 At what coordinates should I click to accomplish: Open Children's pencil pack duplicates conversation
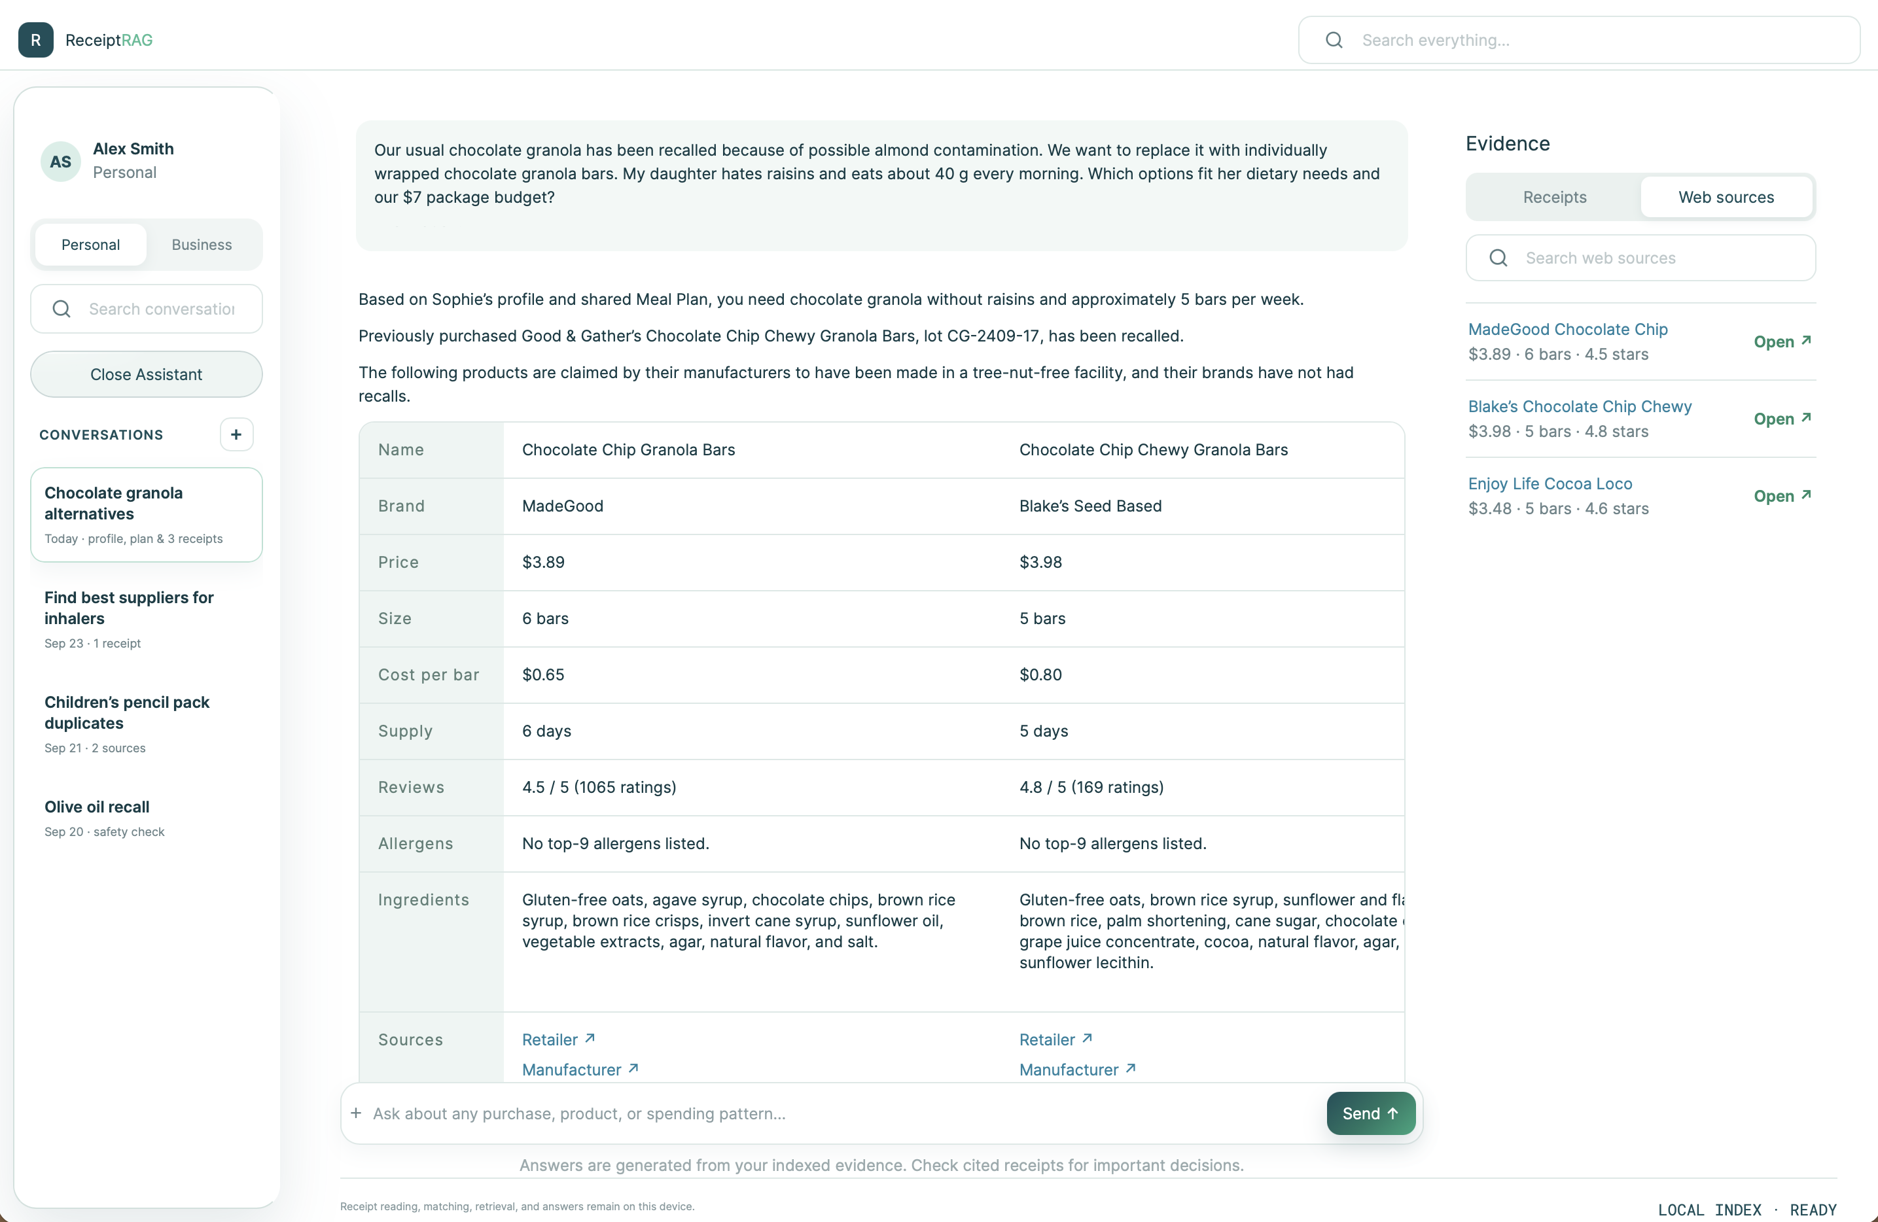[146, 724]
